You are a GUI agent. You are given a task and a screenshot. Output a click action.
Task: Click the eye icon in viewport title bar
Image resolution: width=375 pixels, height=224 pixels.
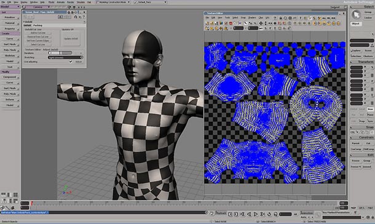[x=74, y=7]
